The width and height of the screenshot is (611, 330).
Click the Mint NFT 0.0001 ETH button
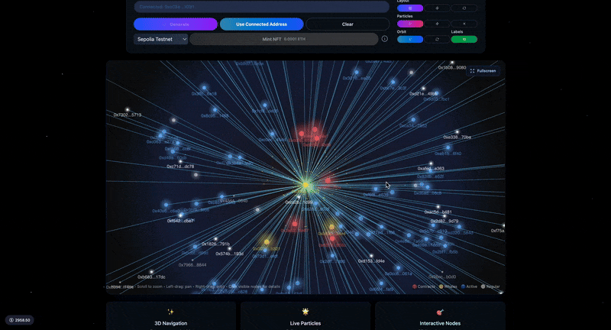click(x=283, y=39)
